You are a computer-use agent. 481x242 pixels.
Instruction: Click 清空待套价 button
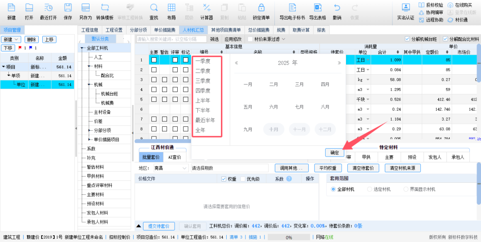[363, 168]
